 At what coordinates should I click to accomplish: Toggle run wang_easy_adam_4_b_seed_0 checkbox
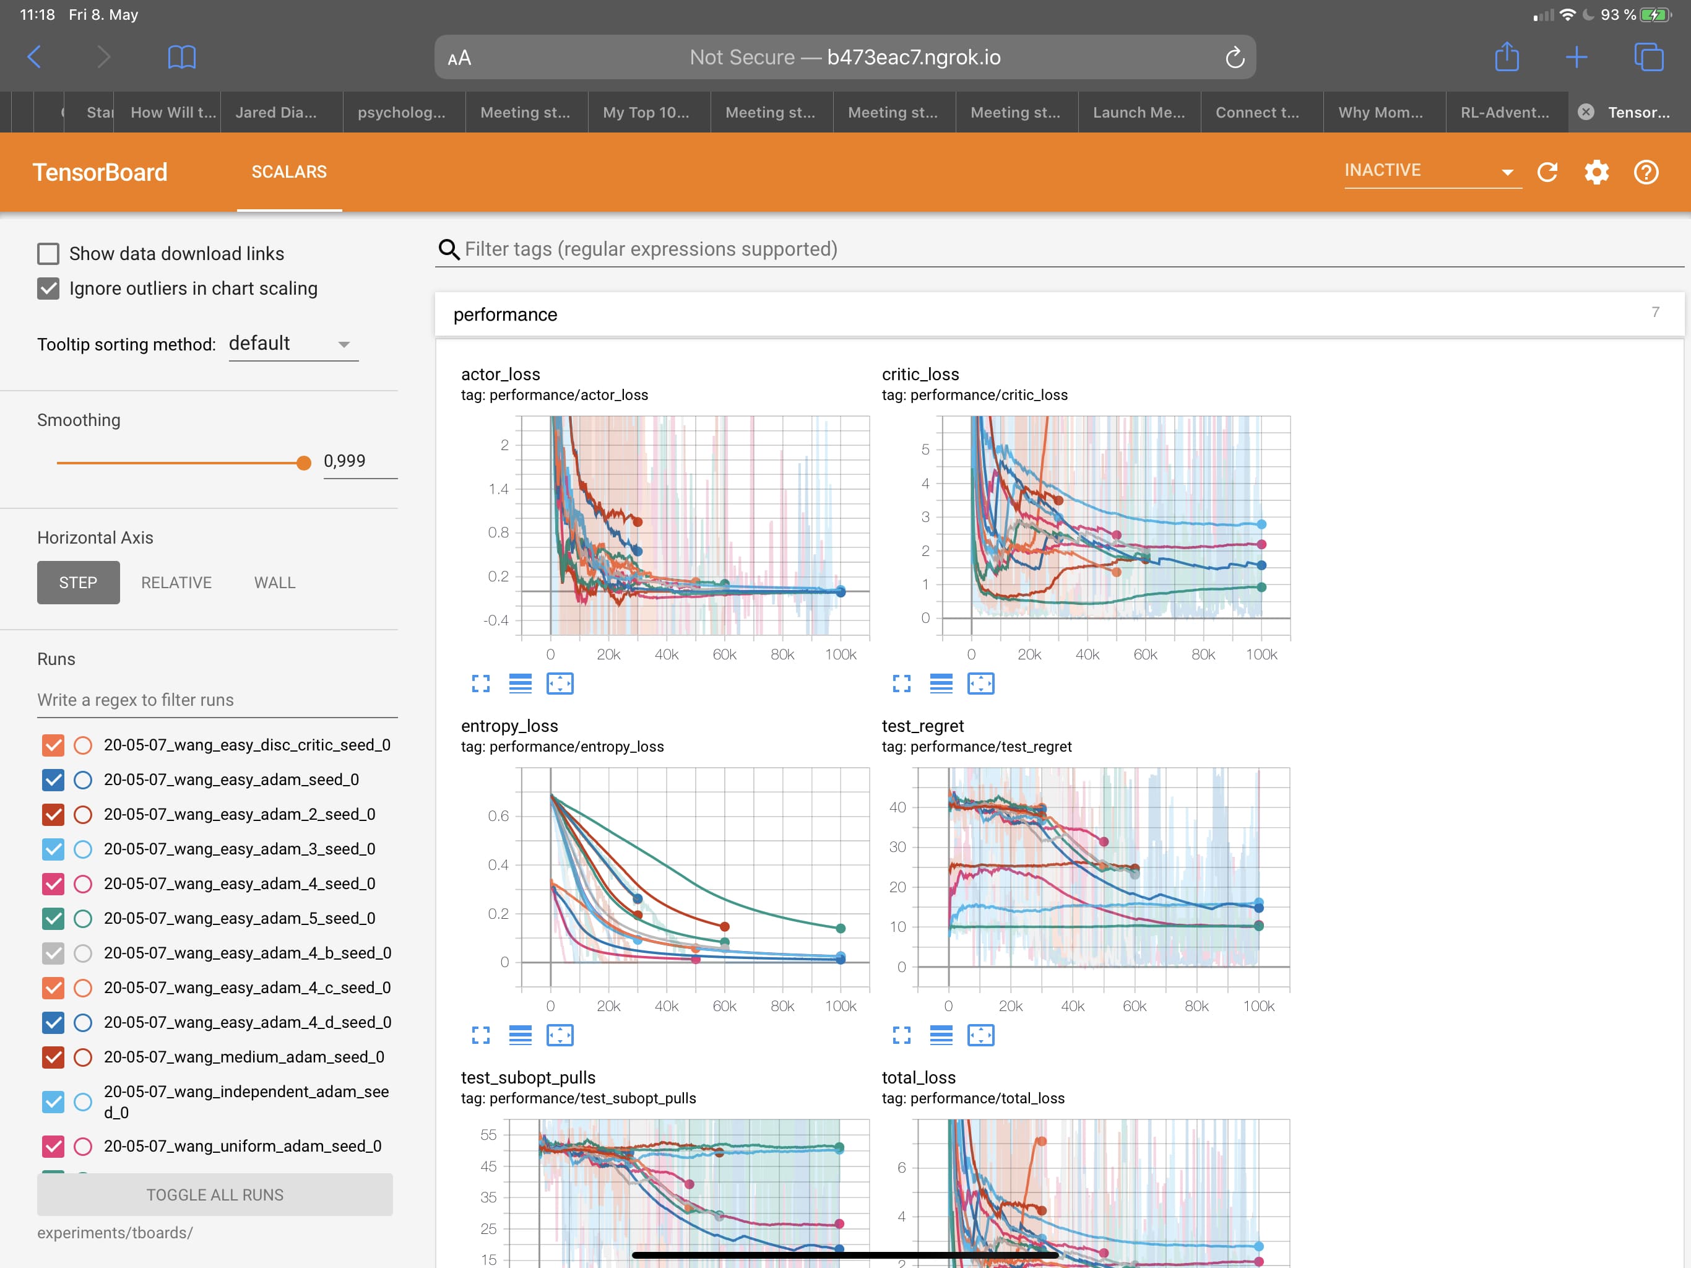53,953
